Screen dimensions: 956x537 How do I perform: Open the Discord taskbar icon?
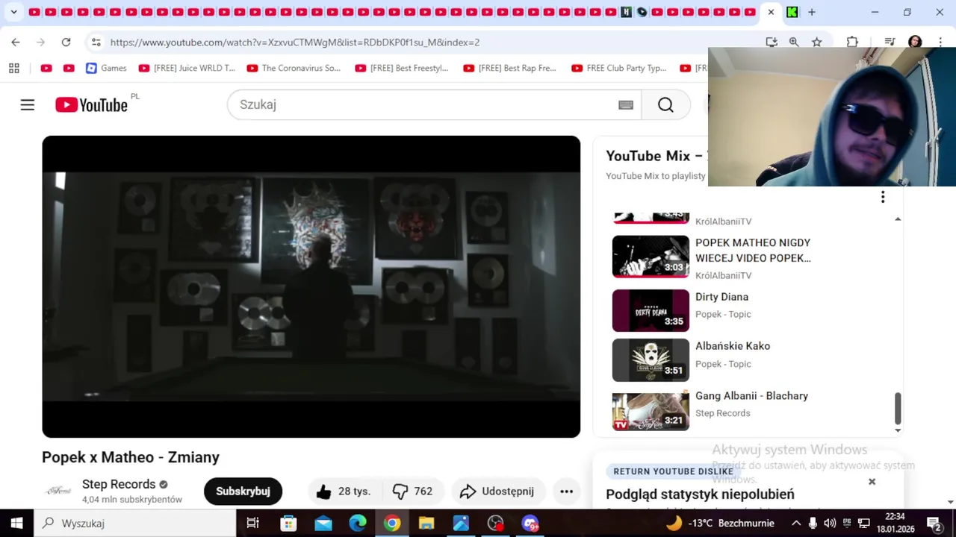(x=530, y=524)
